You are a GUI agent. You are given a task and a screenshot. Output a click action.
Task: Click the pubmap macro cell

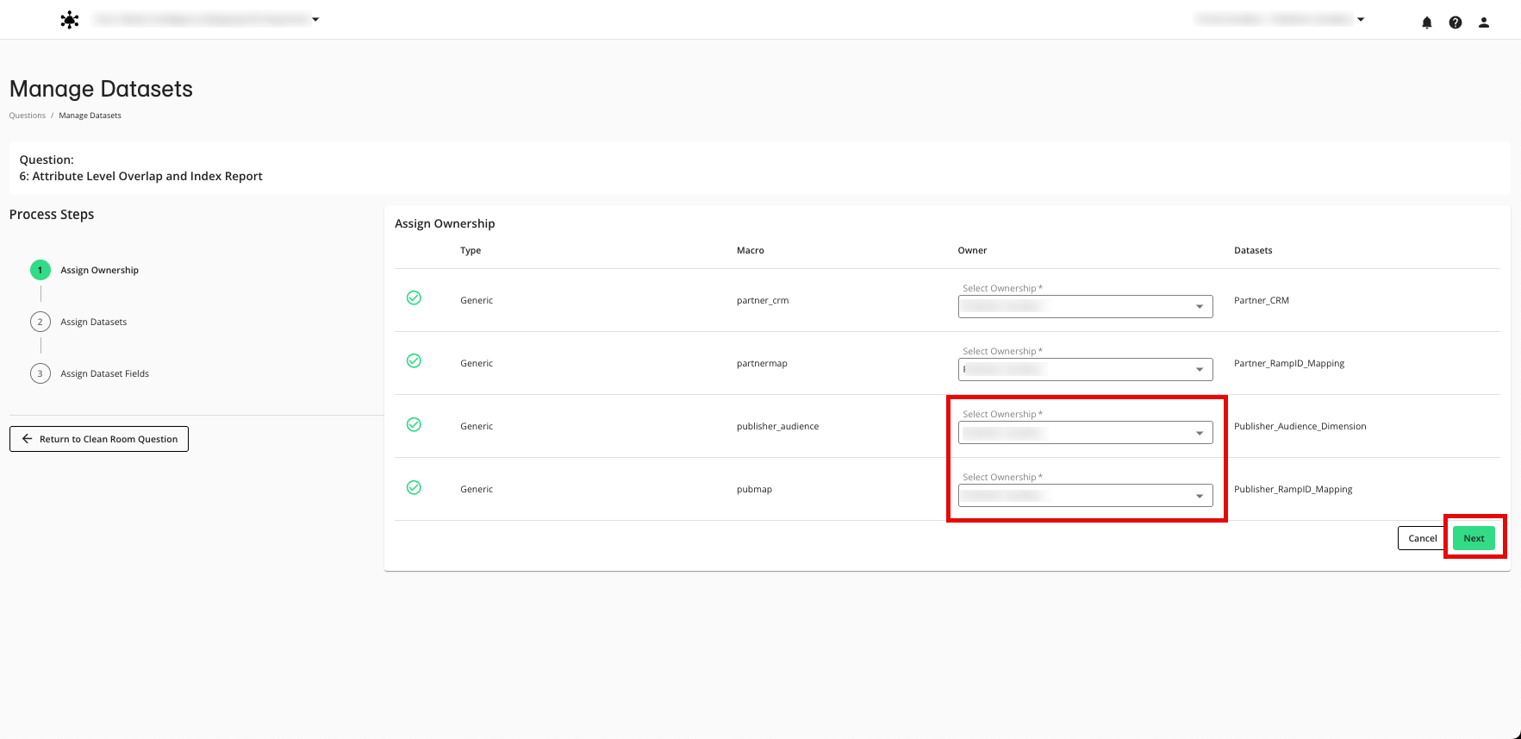[x=754, y=489]
